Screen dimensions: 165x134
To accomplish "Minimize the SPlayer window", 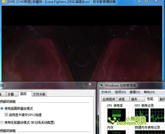I will 139,1.
